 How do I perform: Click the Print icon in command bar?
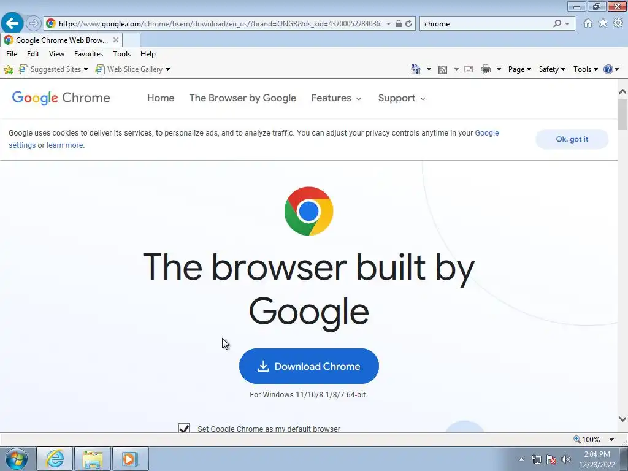pos(486,69)
